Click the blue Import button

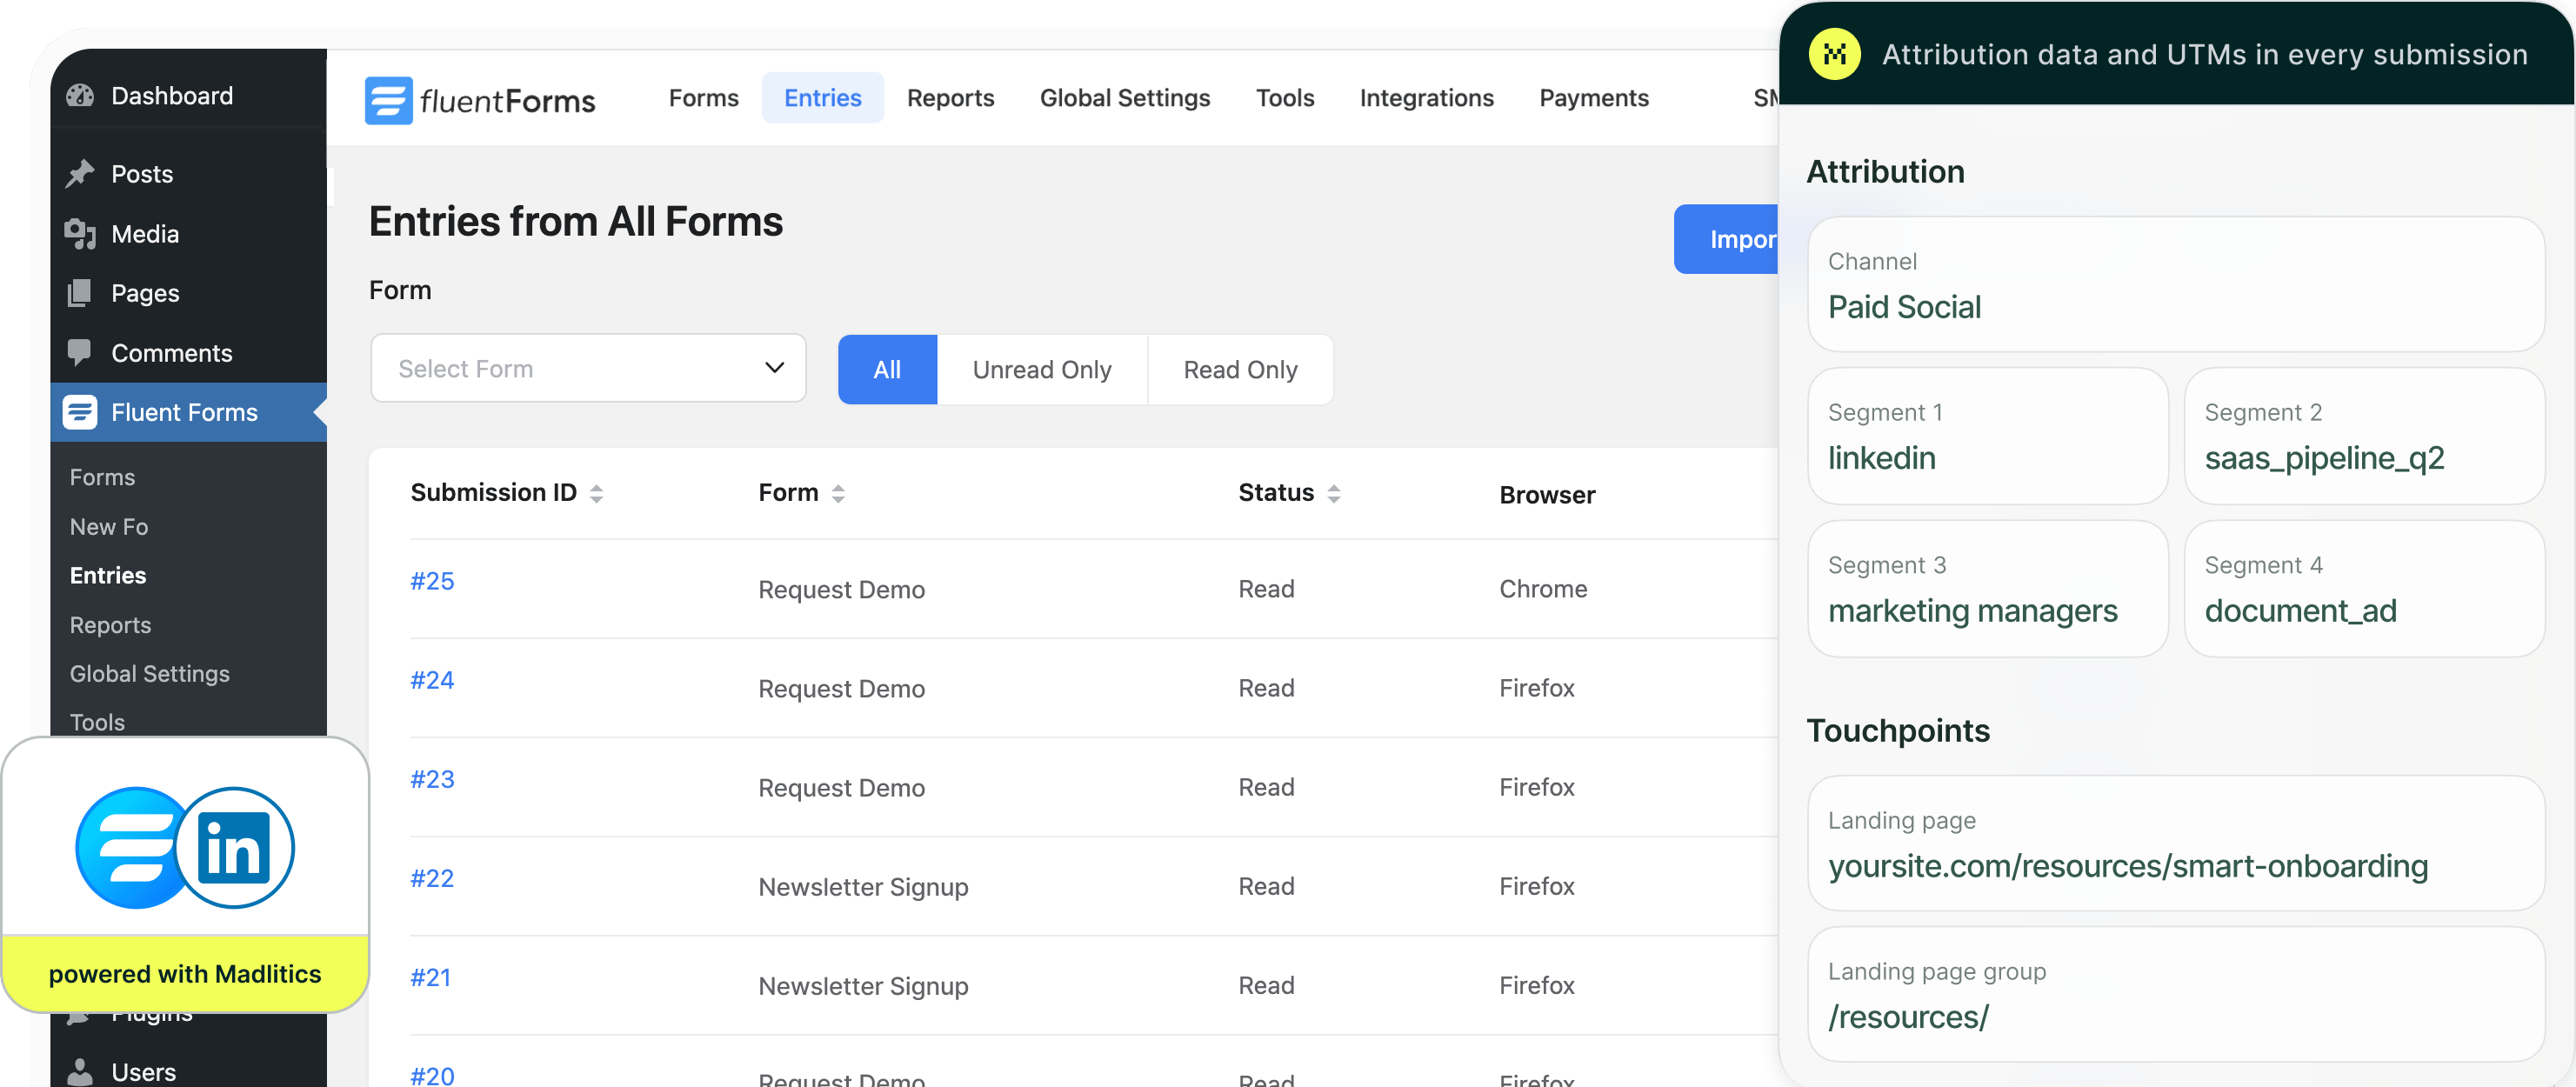[1727, 239]
